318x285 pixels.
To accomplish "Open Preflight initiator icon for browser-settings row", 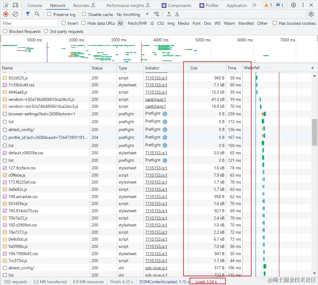I will coord(165,114).
